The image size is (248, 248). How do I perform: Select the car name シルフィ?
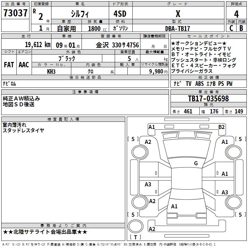(x=80, y=14)
